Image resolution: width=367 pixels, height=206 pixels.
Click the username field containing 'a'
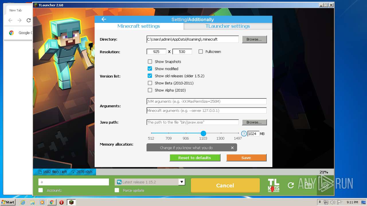74,182
